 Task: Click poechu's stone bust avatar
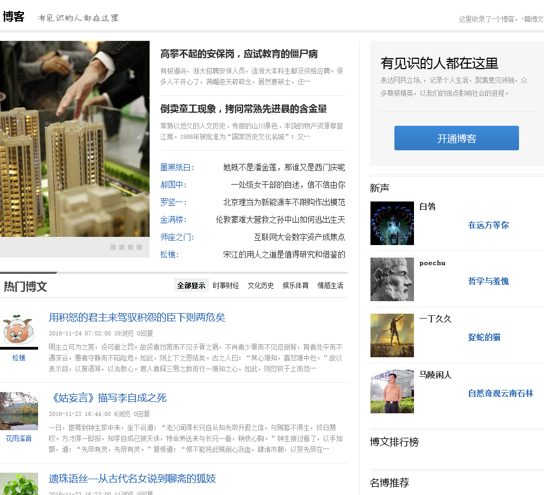point(392,279)
